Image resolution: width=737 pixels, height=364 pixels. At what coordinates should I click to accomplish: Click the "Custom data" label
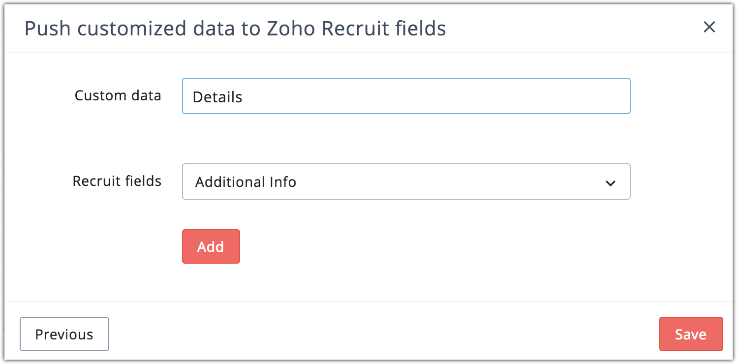(118, 95)
